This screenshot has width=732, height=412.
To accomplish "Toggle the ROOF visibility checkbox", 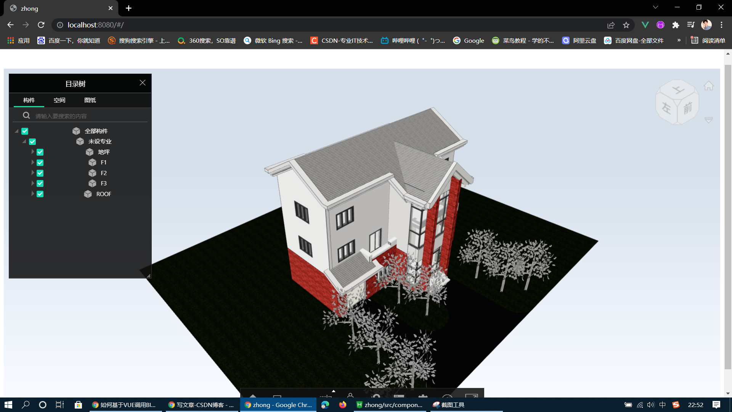I will 40,194.
